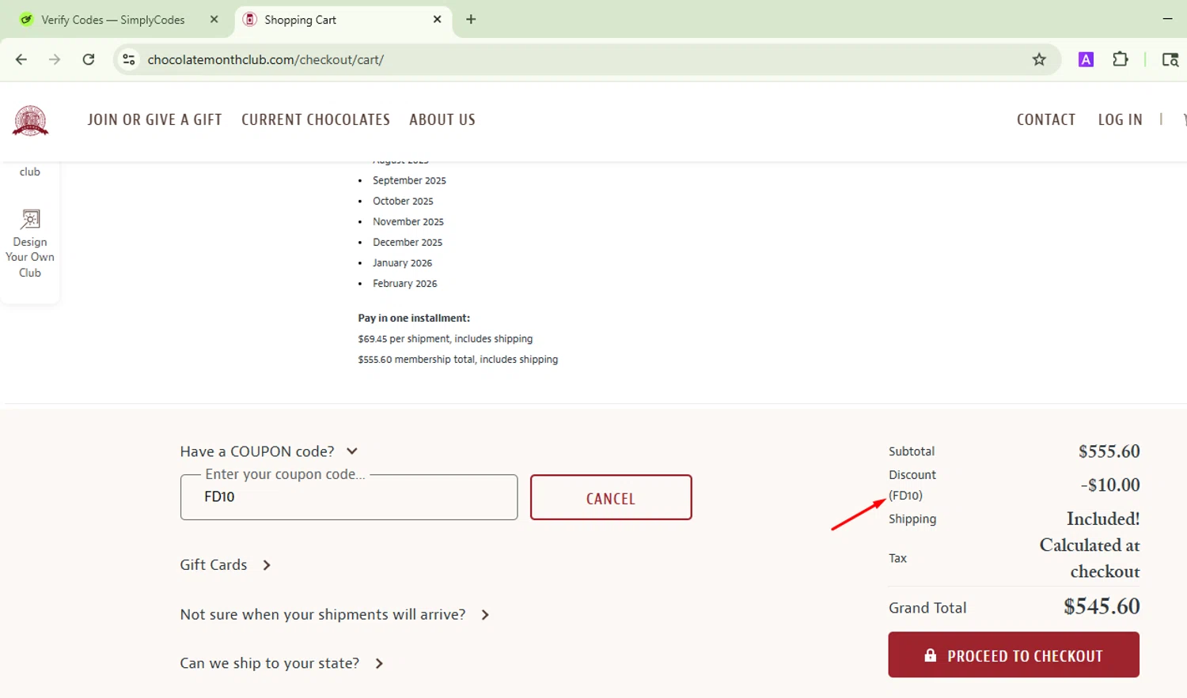Switch to Verify Codes — SimplyCodes tab
The height and width of the screenshot is (698, 1187).
pos(112,20)
